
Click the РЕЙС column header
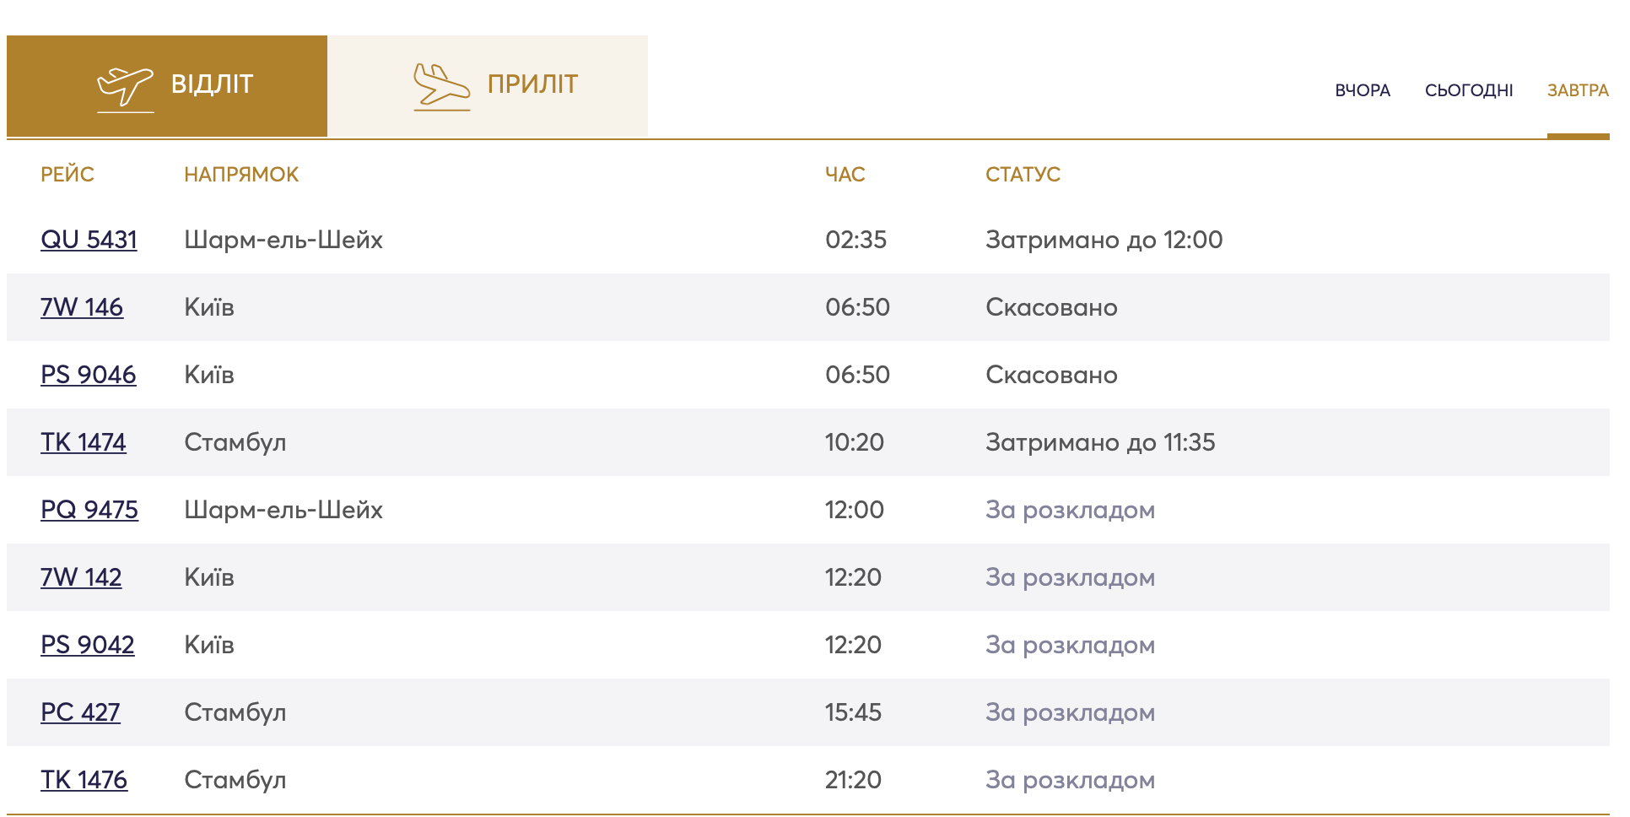pyautogui.click(x=67, y=175)
